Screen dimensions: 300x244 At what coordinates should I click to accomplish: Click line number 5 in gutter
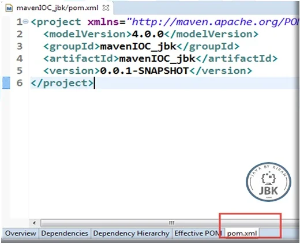(x=20, y=71)
